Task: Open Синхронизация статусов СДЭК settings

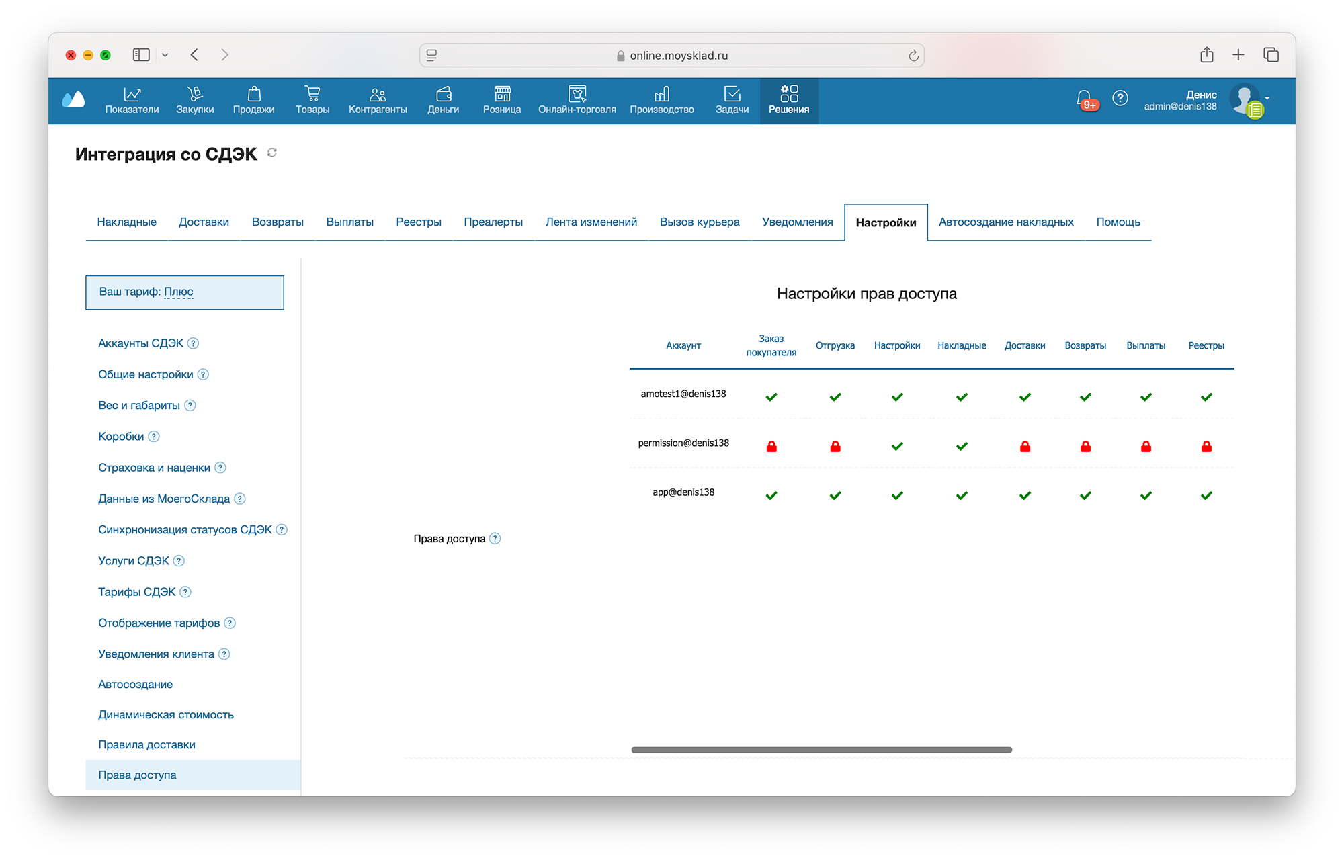Action: [x=185, y=530]
